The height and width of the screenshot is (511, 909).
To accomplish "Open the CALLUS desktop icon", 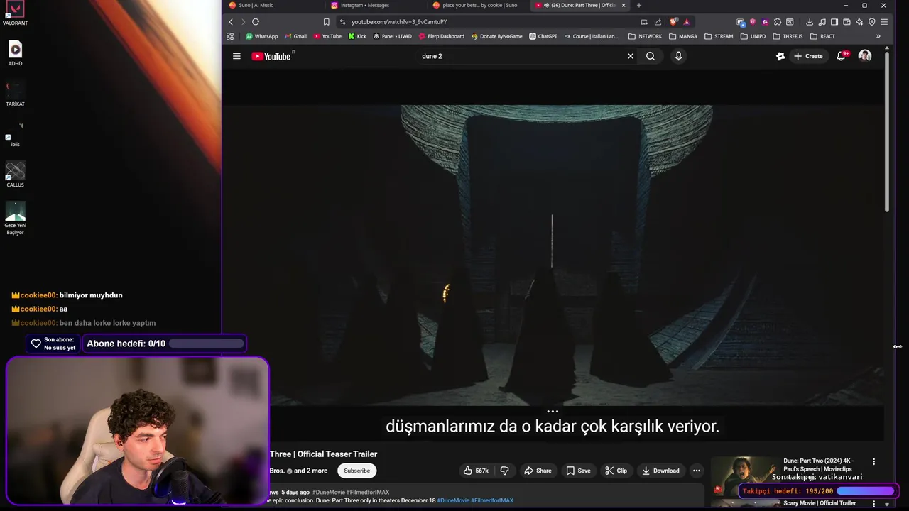I will pos(15,175).
